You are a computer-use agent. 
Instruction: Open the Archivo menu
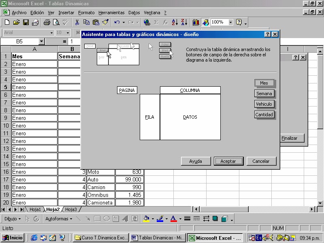click(19, 13)
